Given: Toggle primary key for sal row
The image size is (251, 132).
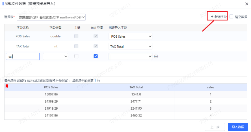Looking at the screenshot, I should pos(76,56).
